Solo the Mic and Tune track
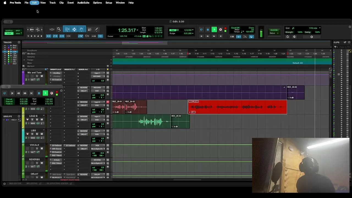The image size is (352, 198). (x=37, y=76)
